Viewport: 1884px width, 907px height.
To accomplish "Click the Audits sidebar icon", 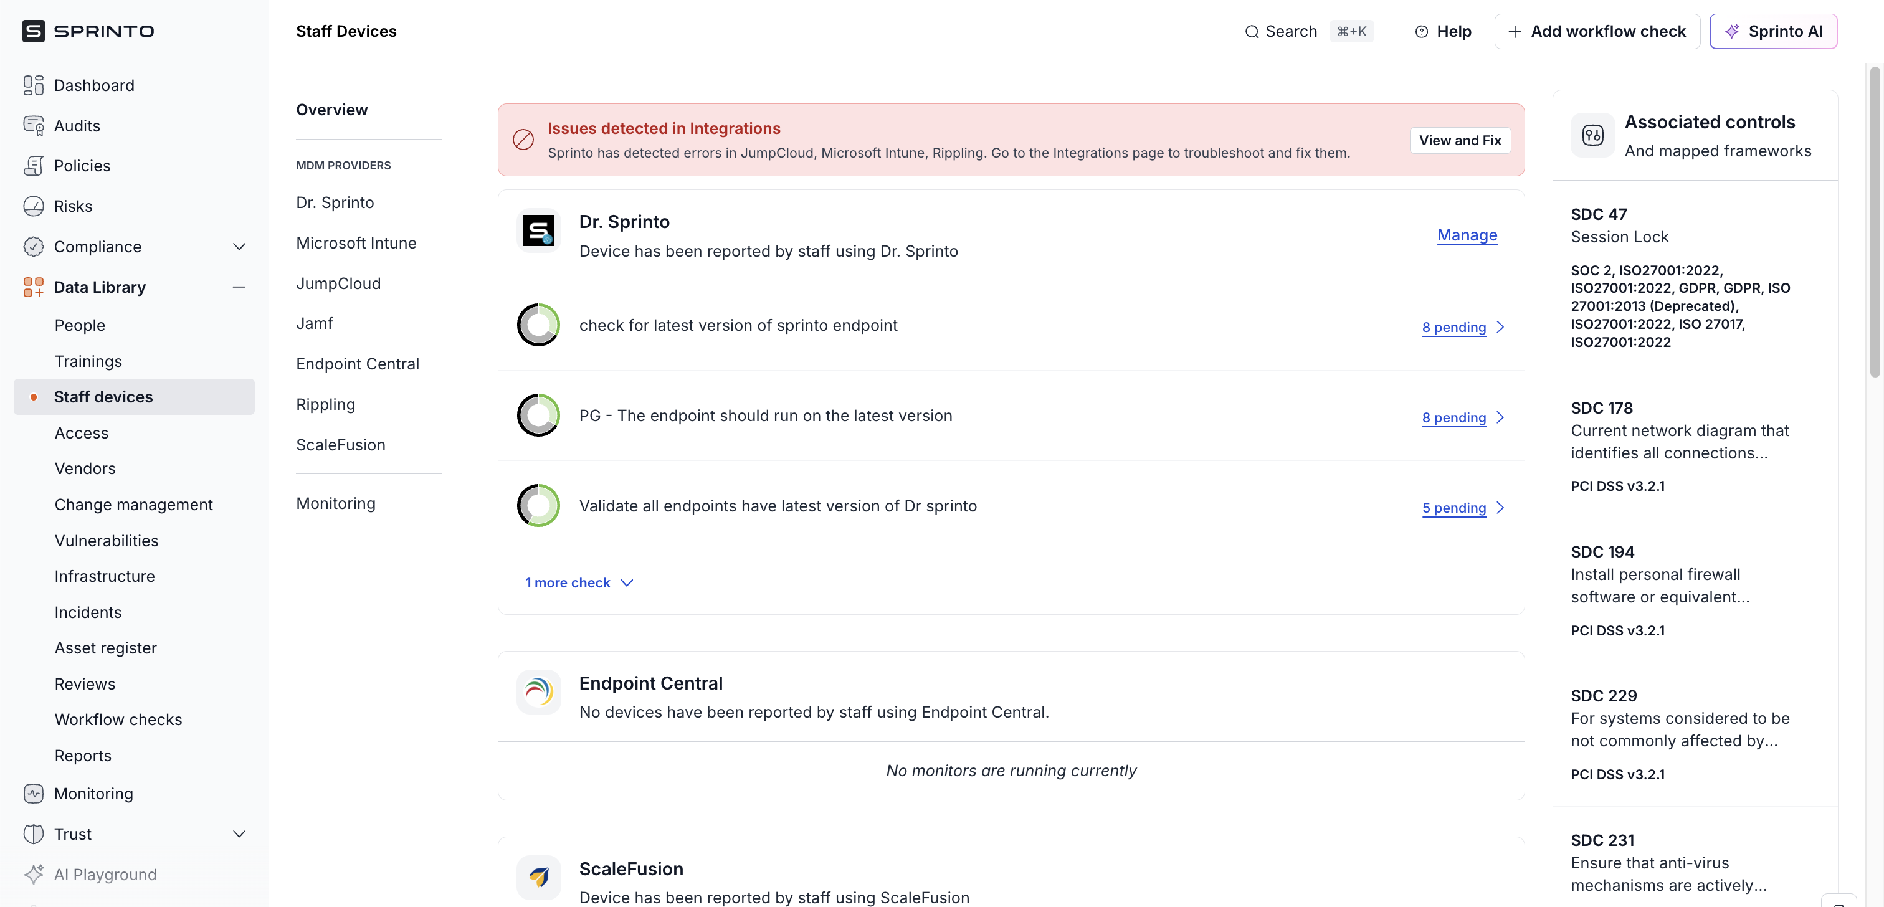I will point(33,126).
